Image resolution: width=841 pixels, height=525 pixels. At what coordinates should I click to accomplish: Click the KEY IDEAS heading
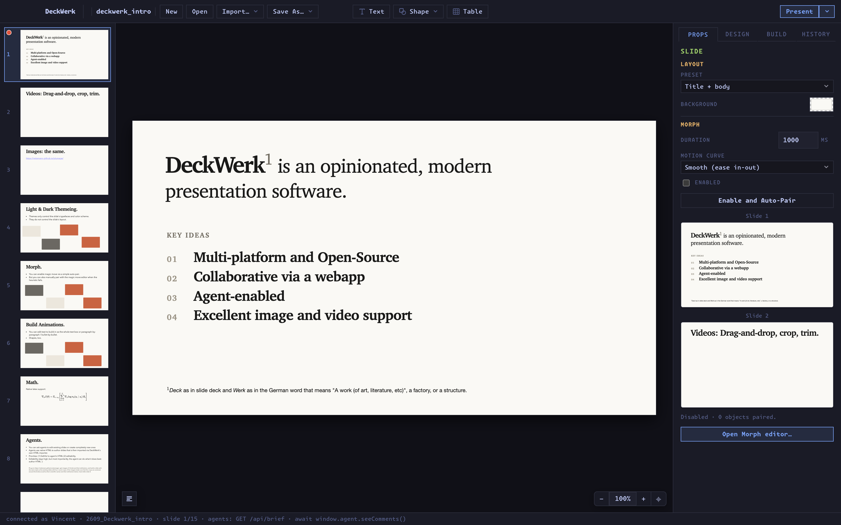click(188, 235)
